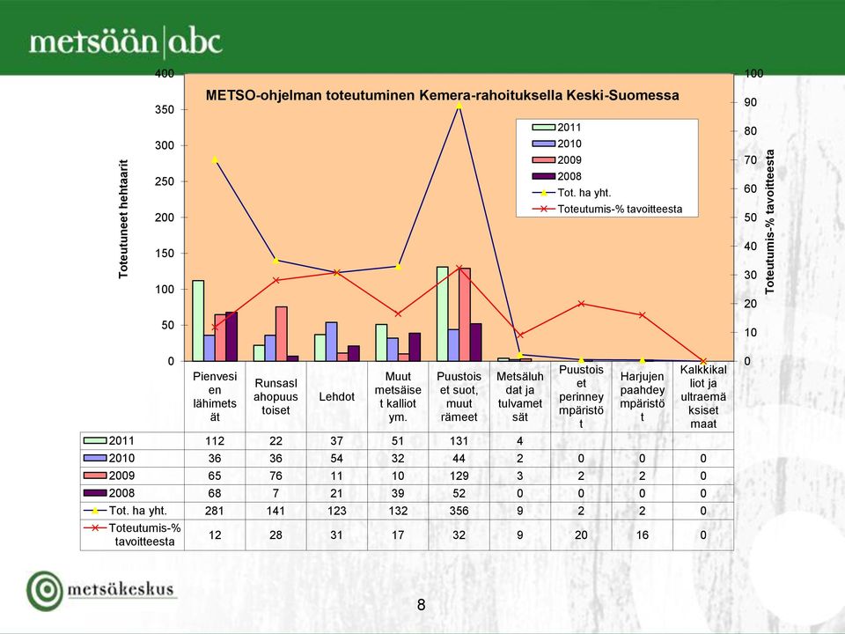
Task: Click the 2011 green swatch in chart legend
Action: point(543,128)
